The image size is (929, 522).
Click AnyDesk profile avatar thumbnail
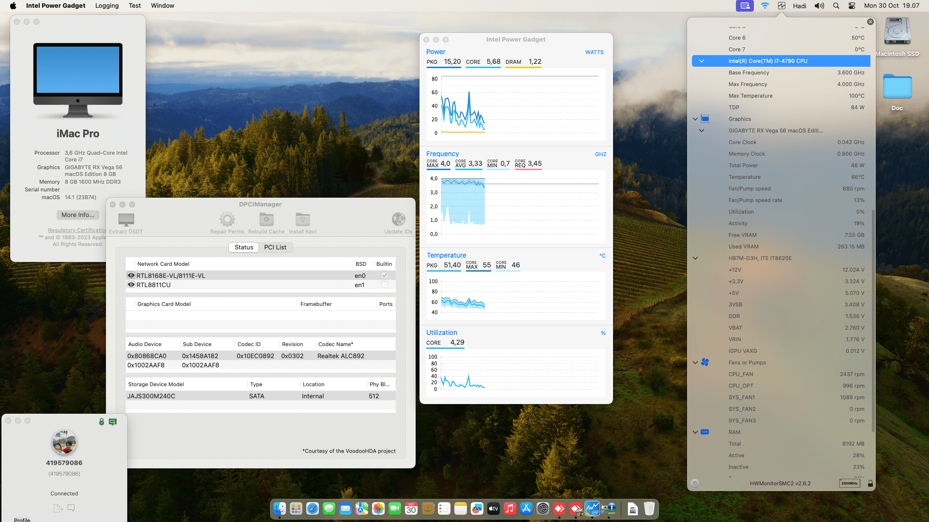coord(64,442)
